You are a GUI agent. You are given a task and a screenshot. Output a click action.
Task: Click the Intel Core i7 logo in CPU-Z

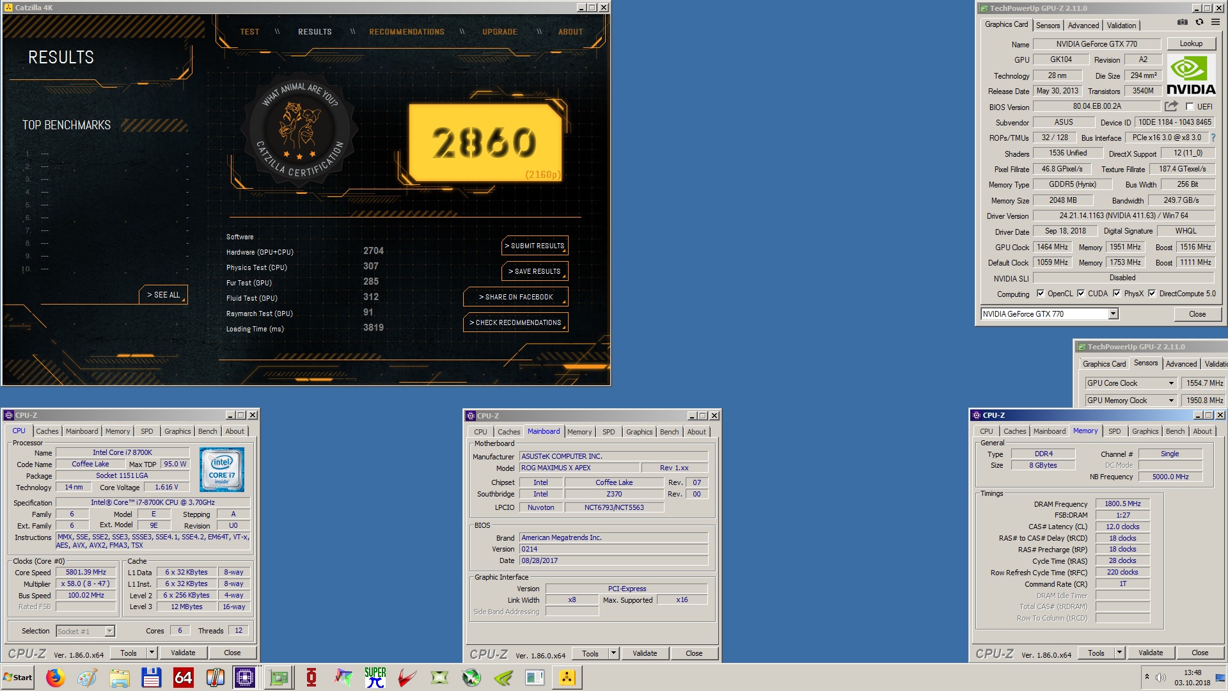[221, 470]
